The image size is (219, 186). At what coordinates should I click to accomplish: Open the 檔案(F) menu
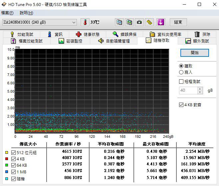tap(7, 13)
